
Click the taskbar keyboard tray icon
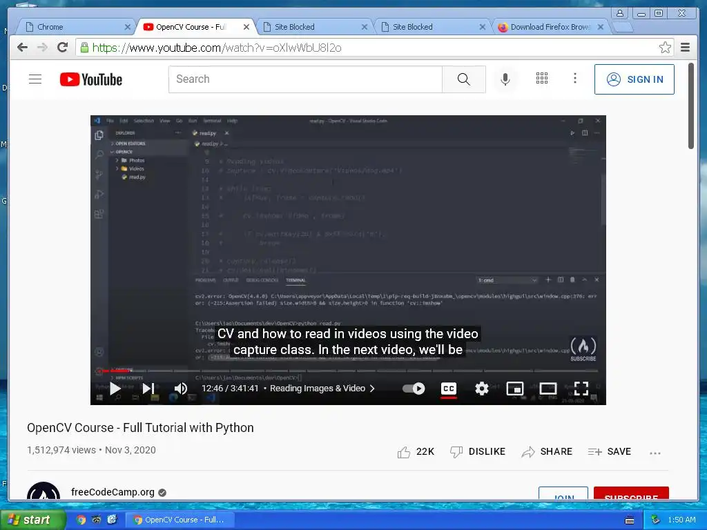coord(630,520)
